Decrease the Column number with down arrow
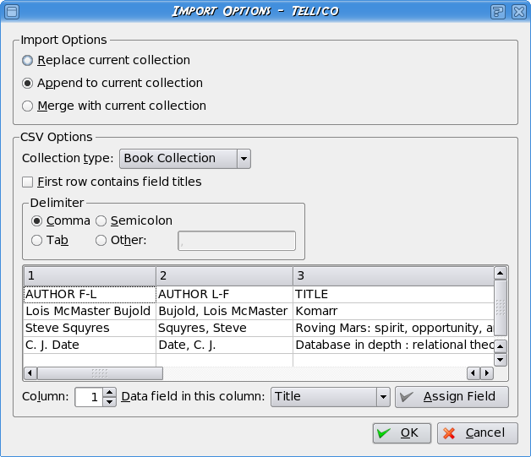Screen dimensions: 531x457 [x=109, y=402]
